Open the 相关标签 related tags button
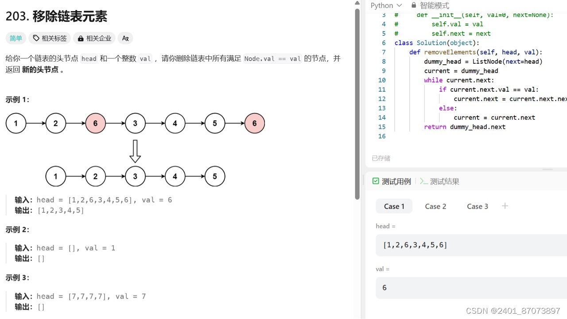Screen dimensions: 567x319 point(50,39)
